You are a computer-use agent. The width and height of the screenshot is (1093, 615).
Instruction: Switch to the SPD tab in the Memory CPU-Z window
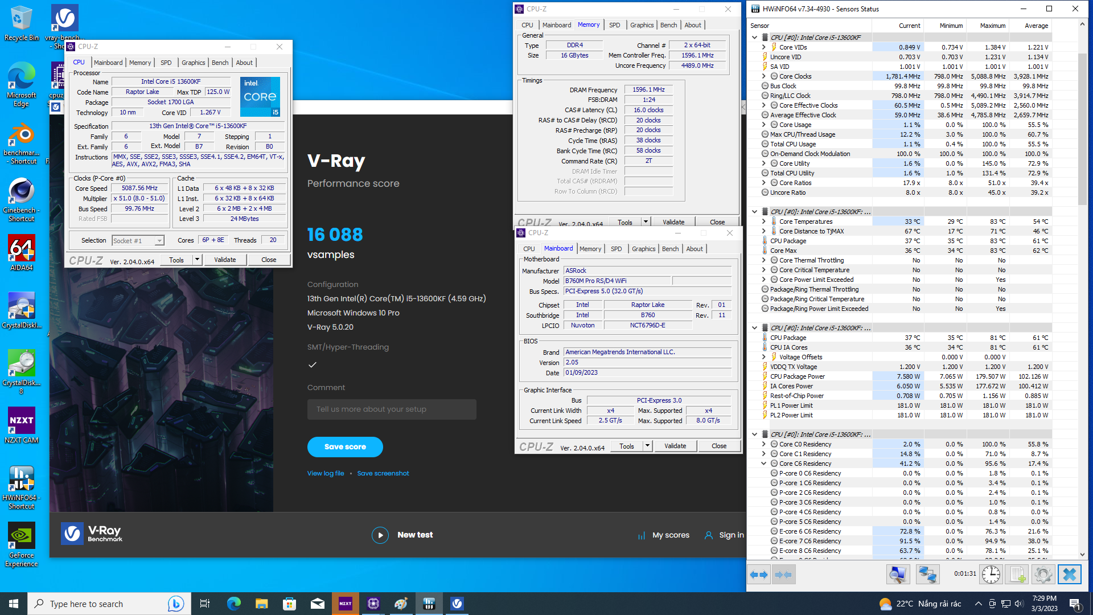pyautogui.click(x=614, y=25)
